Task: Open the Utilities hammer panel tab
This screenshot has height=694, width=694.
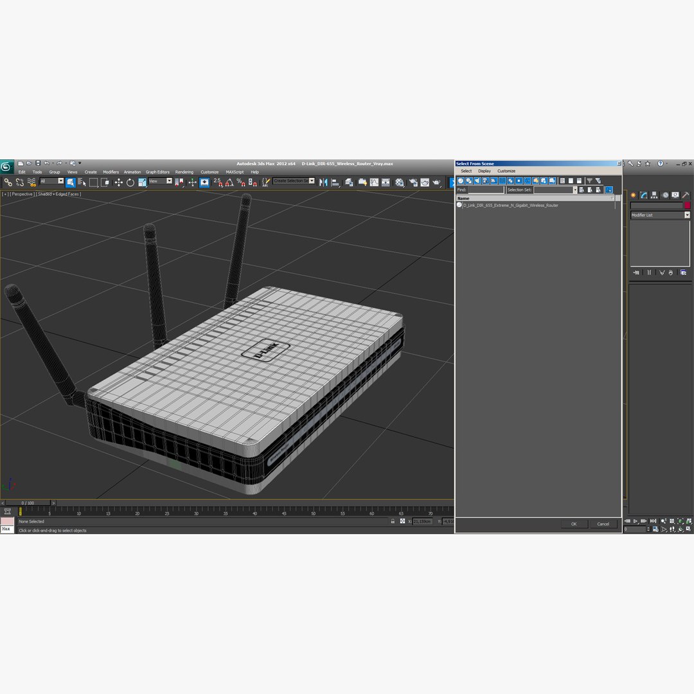Action: click(x=686, y=195)
